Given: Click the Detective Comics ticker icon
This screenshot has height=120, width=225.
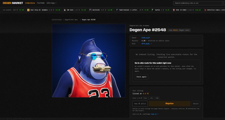Looking at the screenshot, I should click(205, 10).
